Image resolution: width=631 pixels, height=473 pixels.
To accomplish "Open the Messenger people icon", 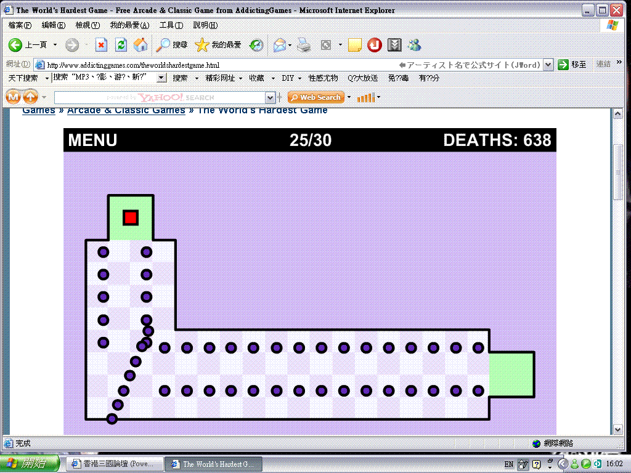I will tap(414, 44).
